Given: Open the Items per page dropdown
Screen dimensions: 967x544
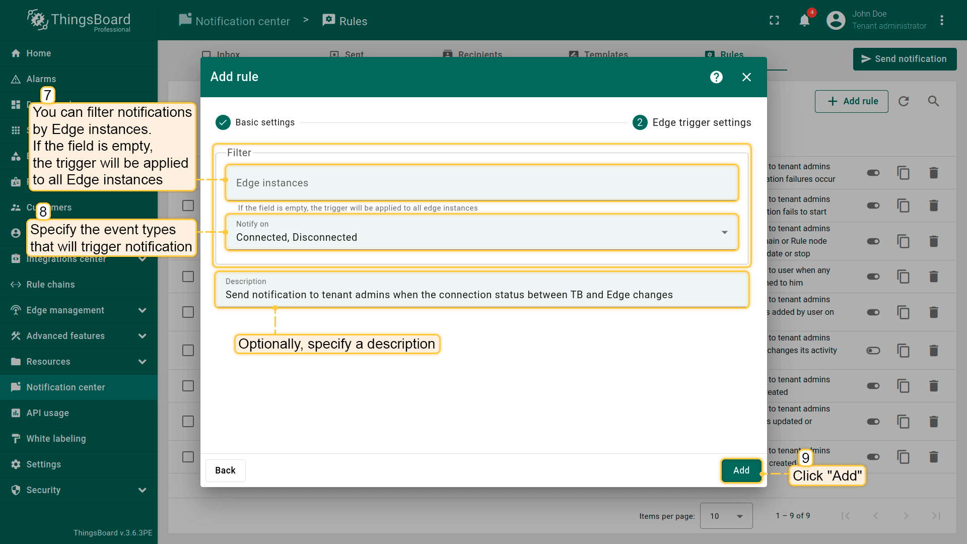Looking at the screenshot, I should [726, 516].
